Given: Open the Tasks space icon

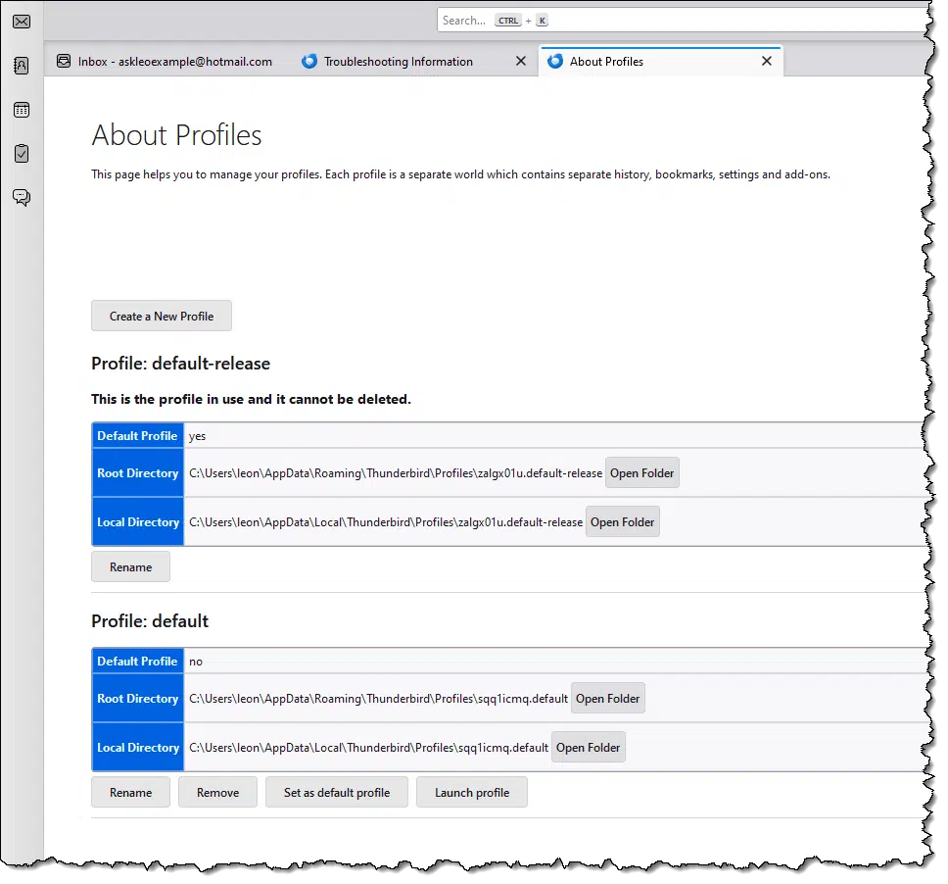Looking at the screenshot, I should click(22, 153).
